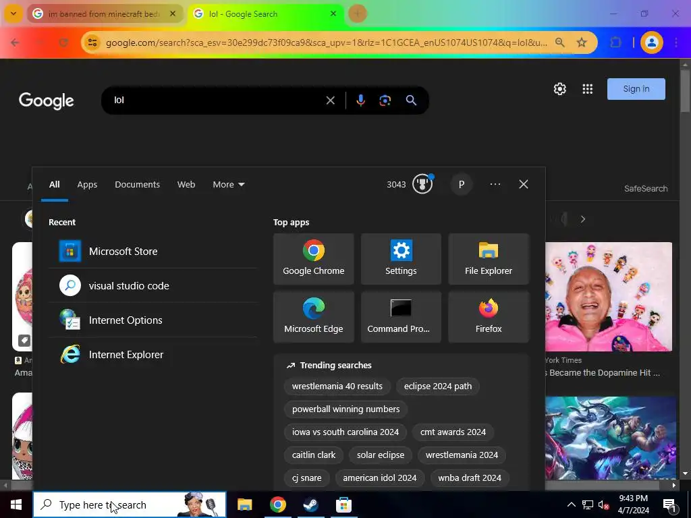Open Microsoft Store taskbar icon
The image size is (691, 518).
click(343, 505)
